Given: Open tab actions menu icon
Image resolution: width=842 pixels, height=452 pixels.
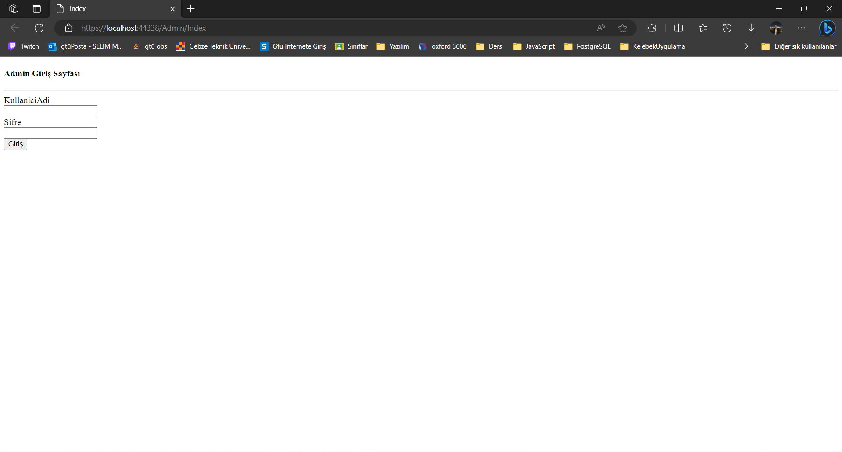Looking at the screenshot, I should 37,9.
